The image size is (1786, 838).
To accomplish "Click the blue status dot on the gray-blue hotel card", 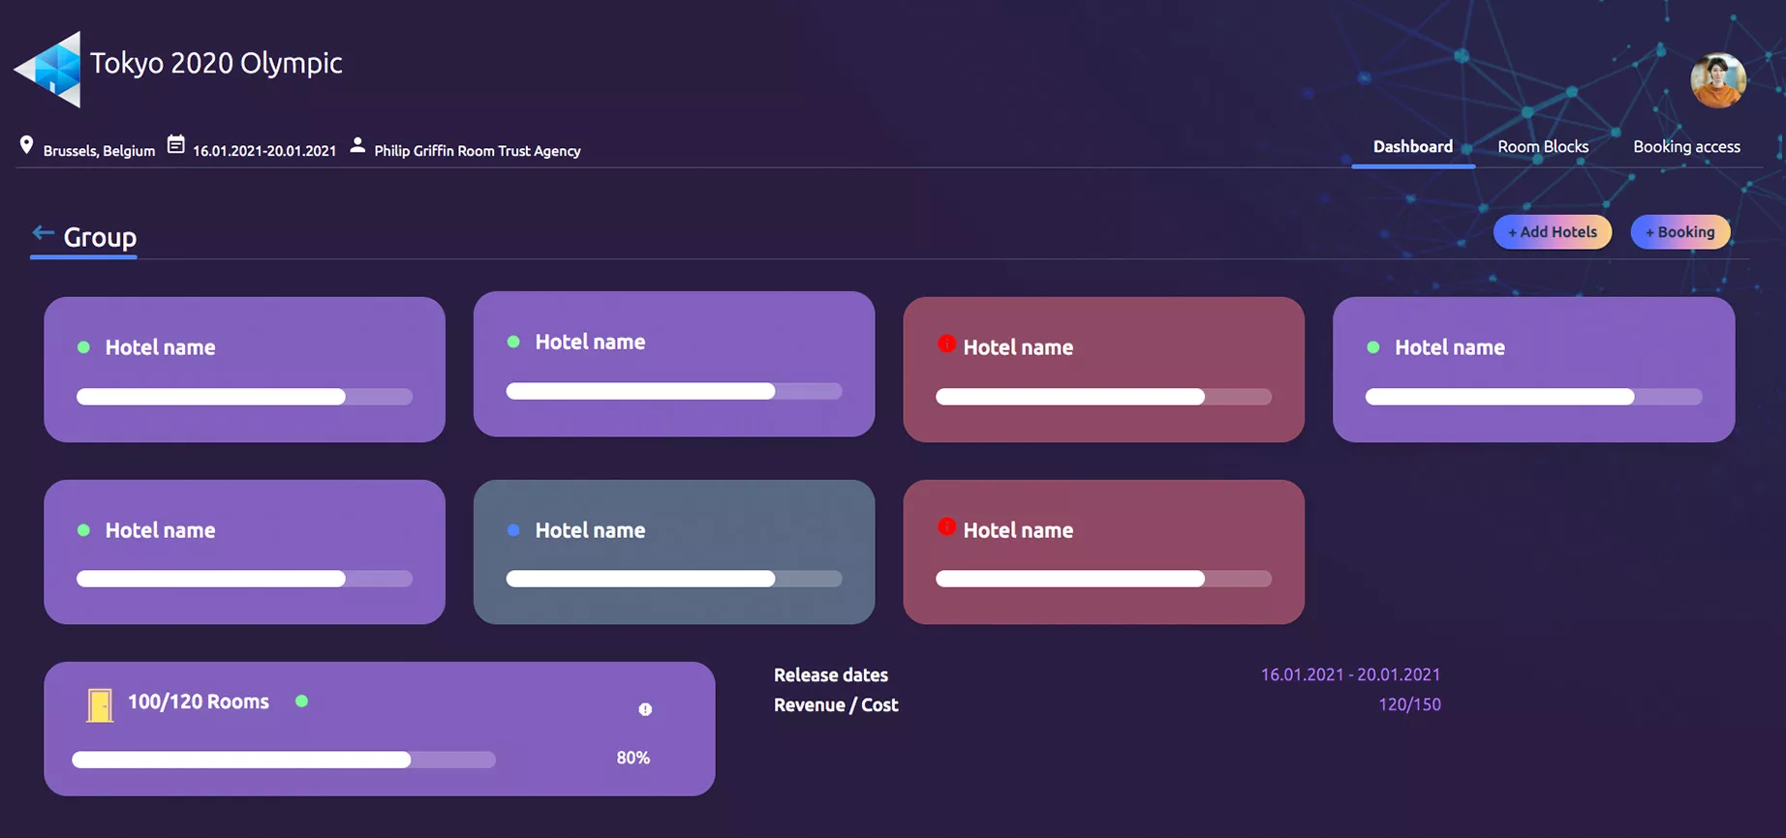I will pyautogui.click(x=513, y=530).
